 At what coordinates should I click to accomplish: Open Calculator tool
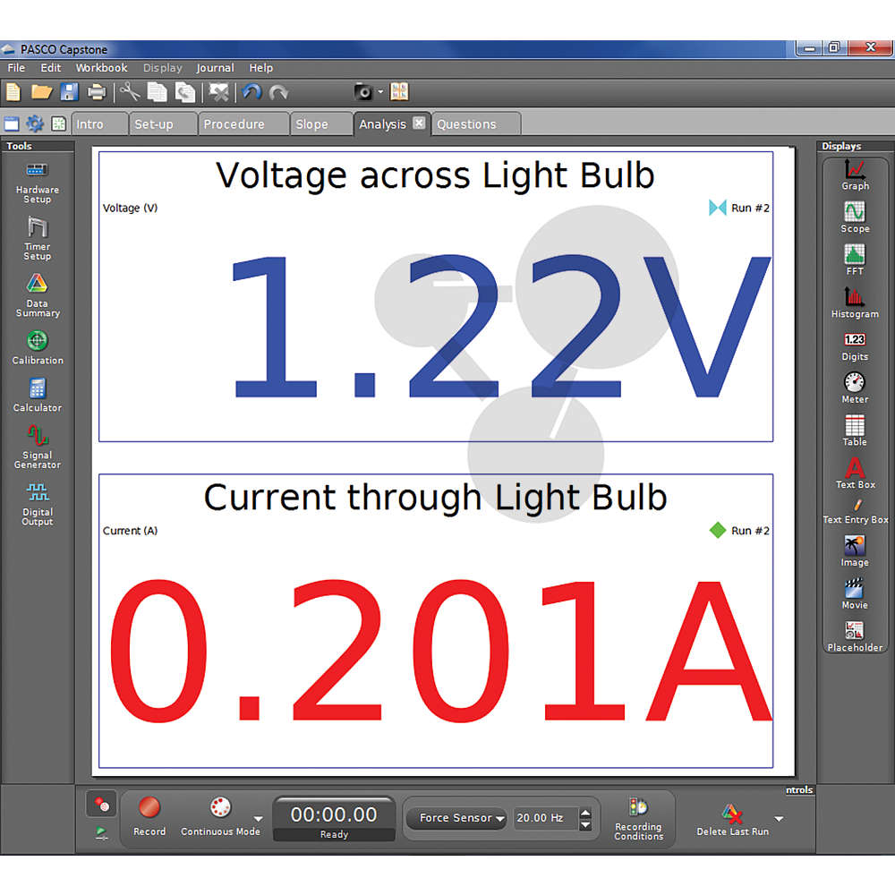point(37,395)
